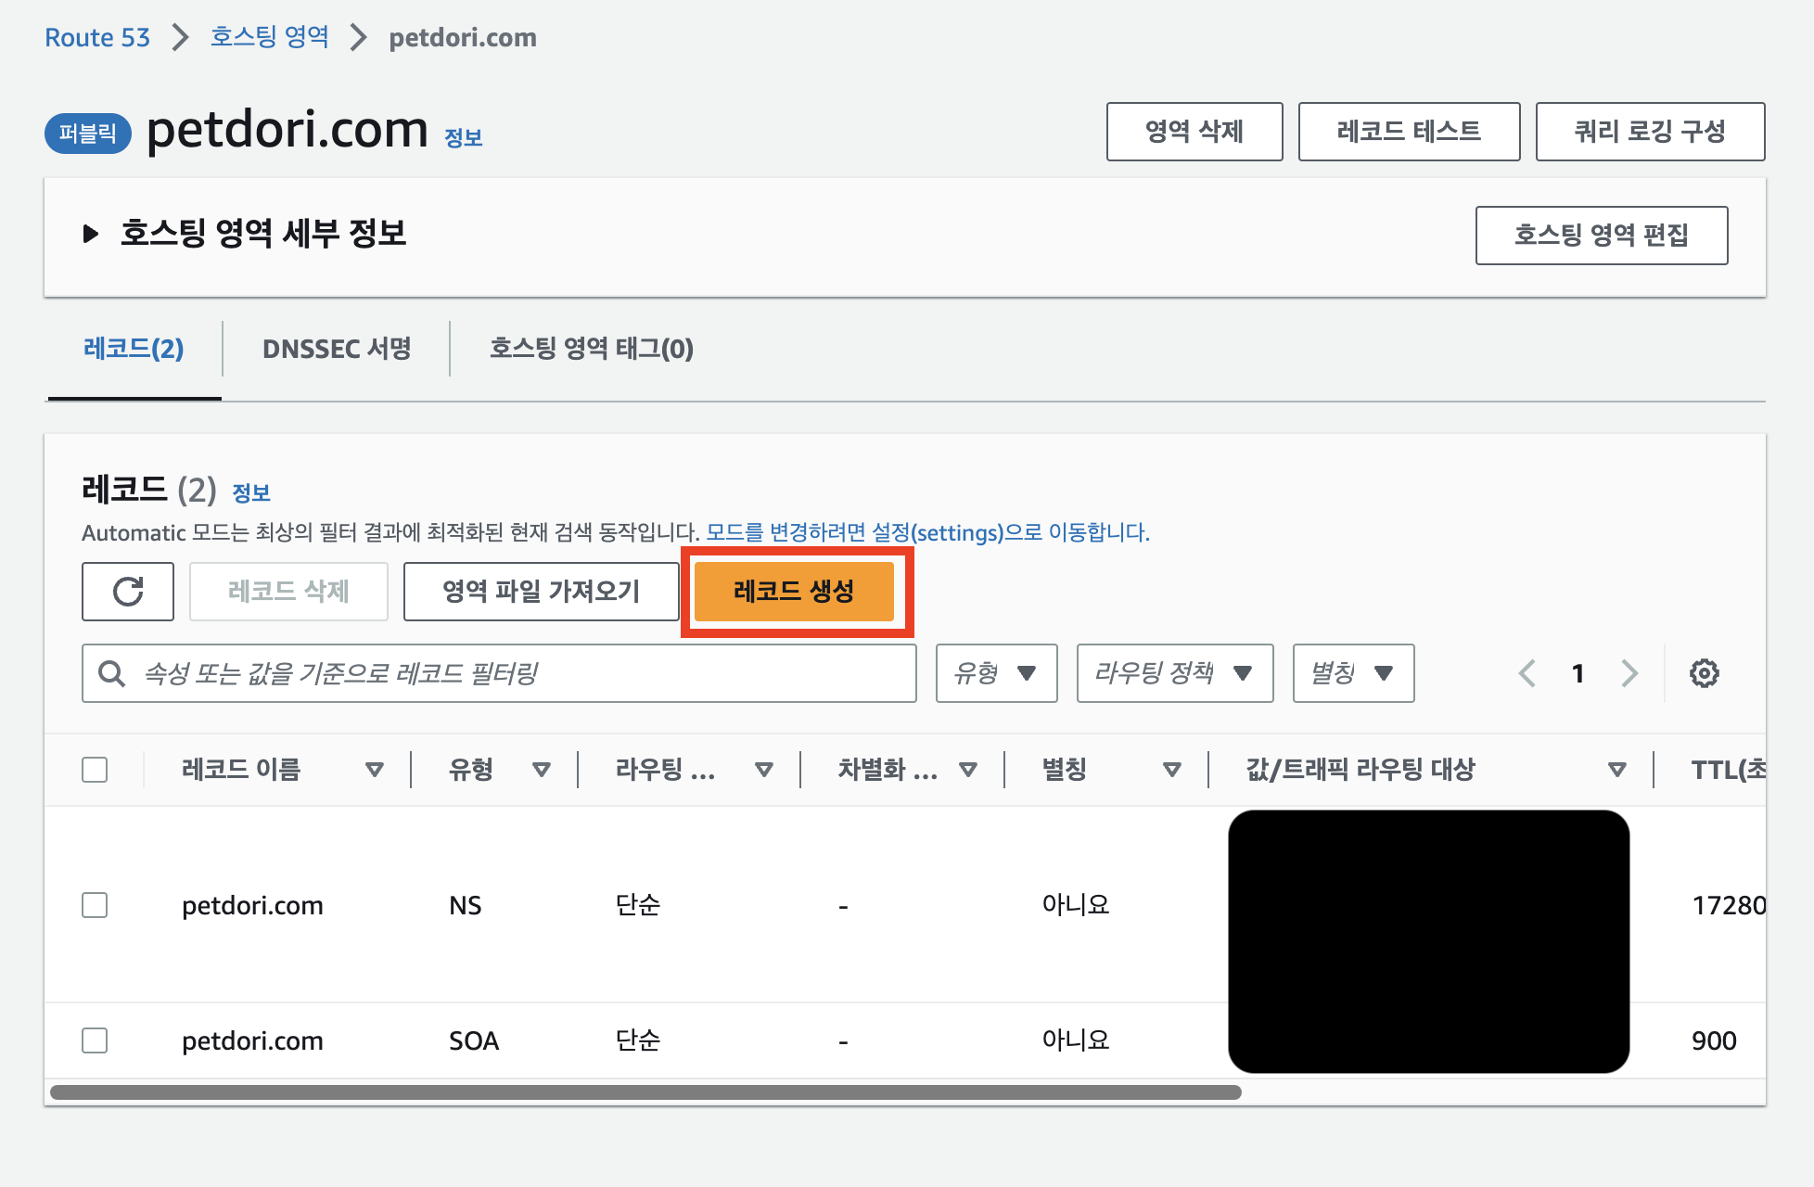Go to next records page arrow

[1629, 673]
